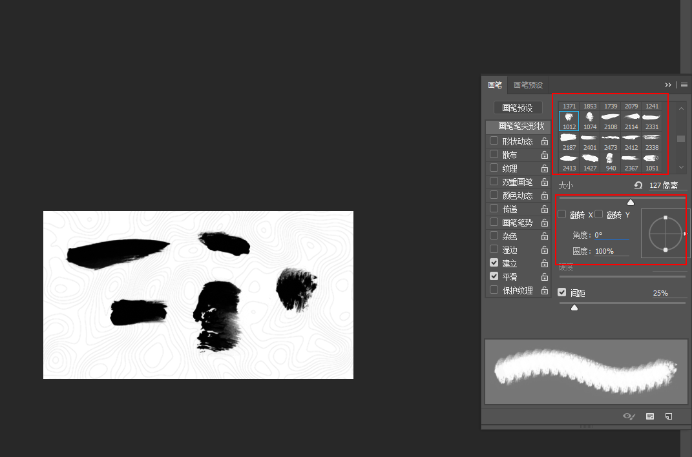Enable the 散布 checkbox
Screen dimensions: 692x457
pyautogui.click(x=494, y=155)
